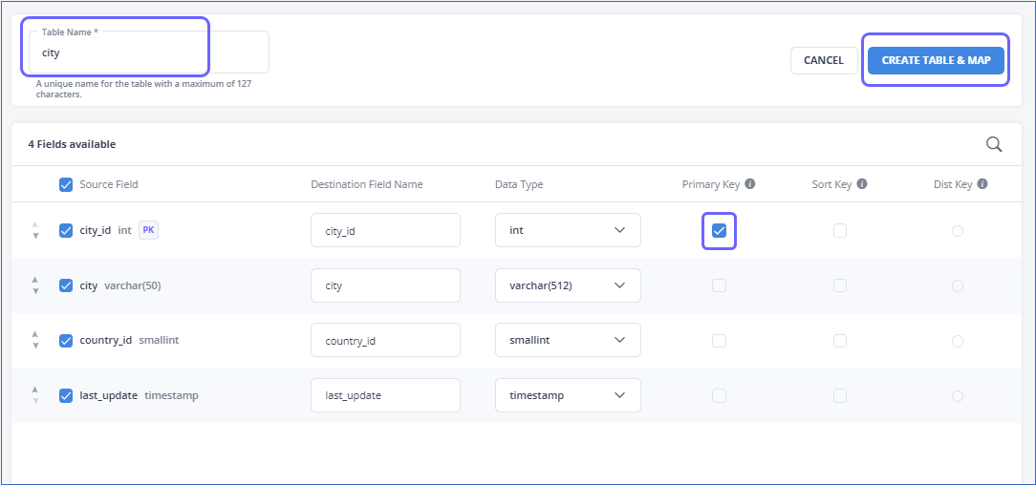The height and width of the screenshot is (485, 1036).
Task: Enable Sort Key for the city row
Action: [x=840, y=285]
